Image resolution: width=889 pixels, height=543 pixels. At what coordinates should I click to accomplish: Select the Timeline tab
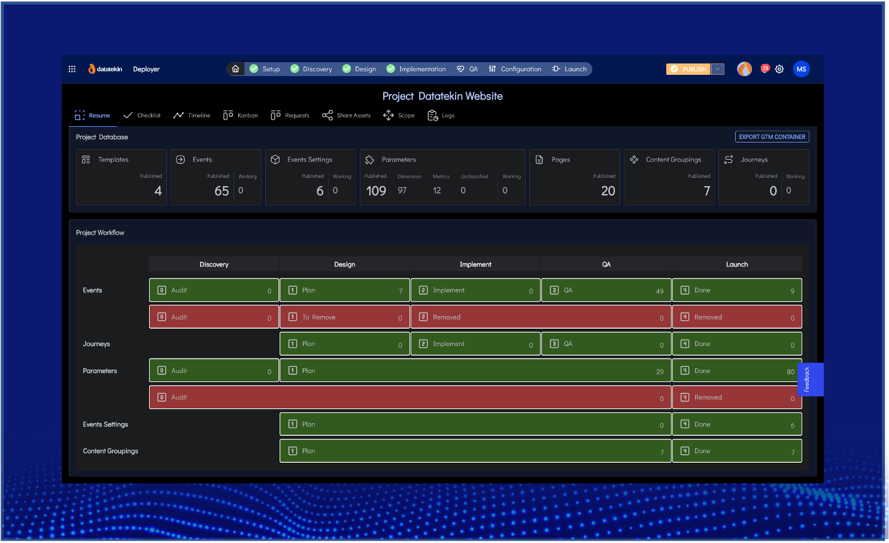click(x=192, y=115)
